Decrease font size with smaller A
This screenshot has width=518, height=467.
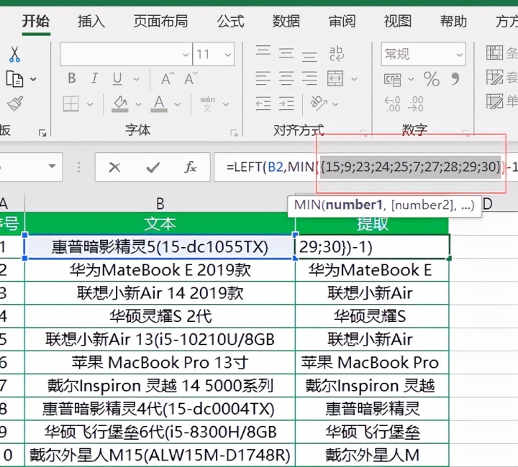[x=191, y=79]
